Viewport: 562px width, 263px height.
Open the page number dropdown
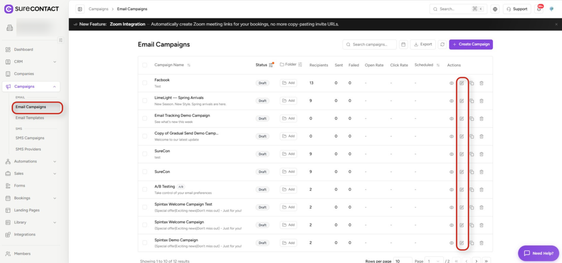[435, 261]
